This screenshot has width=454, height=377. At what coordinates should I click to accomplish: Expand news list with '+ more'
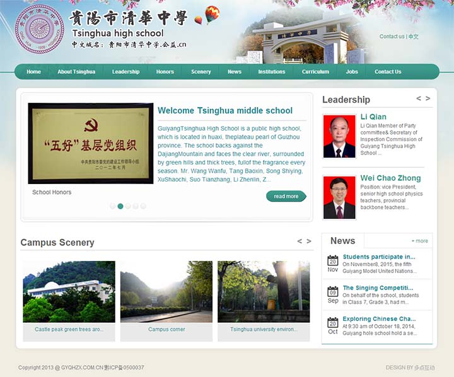point(419,241)
